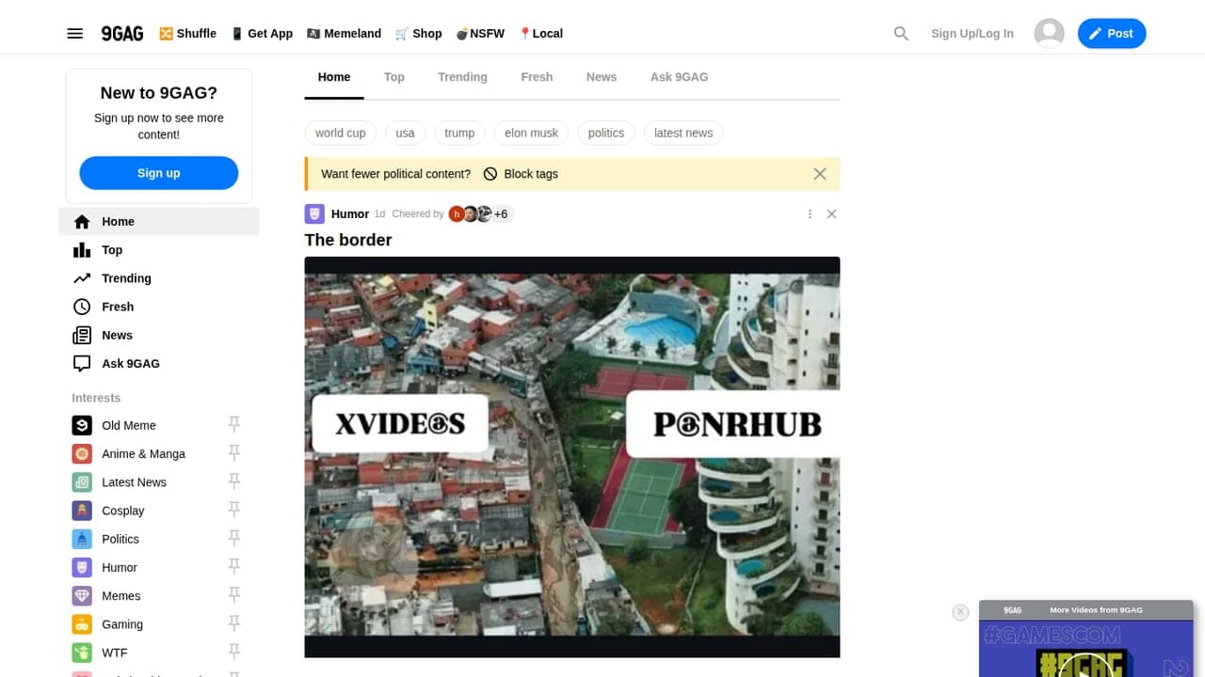Click Block tags in the banner
This screenshot has width=1205, height=677.
point(521,174)
